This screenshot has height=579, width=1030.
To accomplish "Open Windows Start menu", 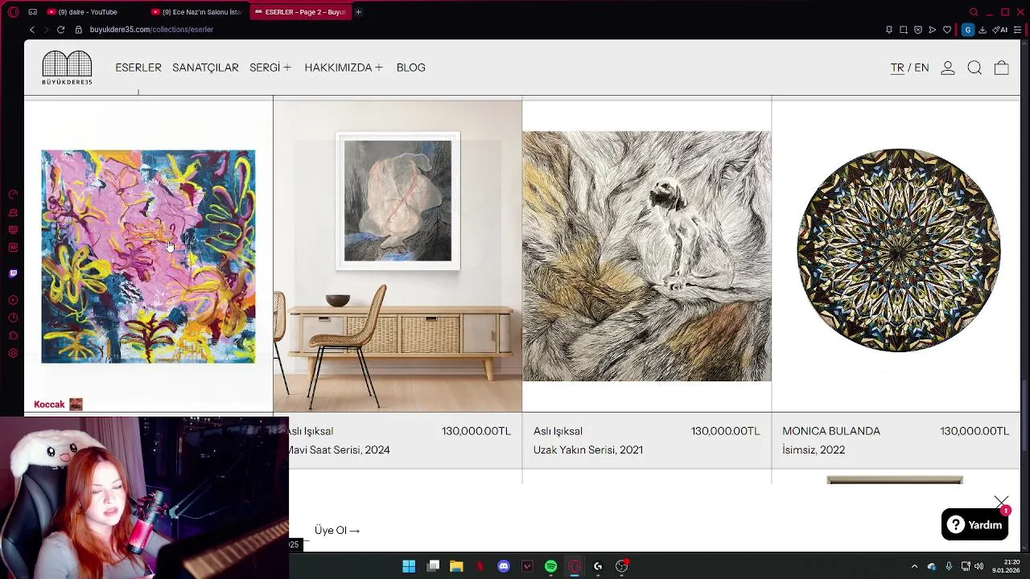I will click(x=409, y=567).
